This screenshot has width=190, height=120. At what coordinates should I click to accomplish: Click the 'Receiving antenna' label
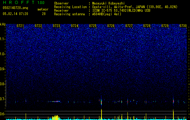click(69, 14)
